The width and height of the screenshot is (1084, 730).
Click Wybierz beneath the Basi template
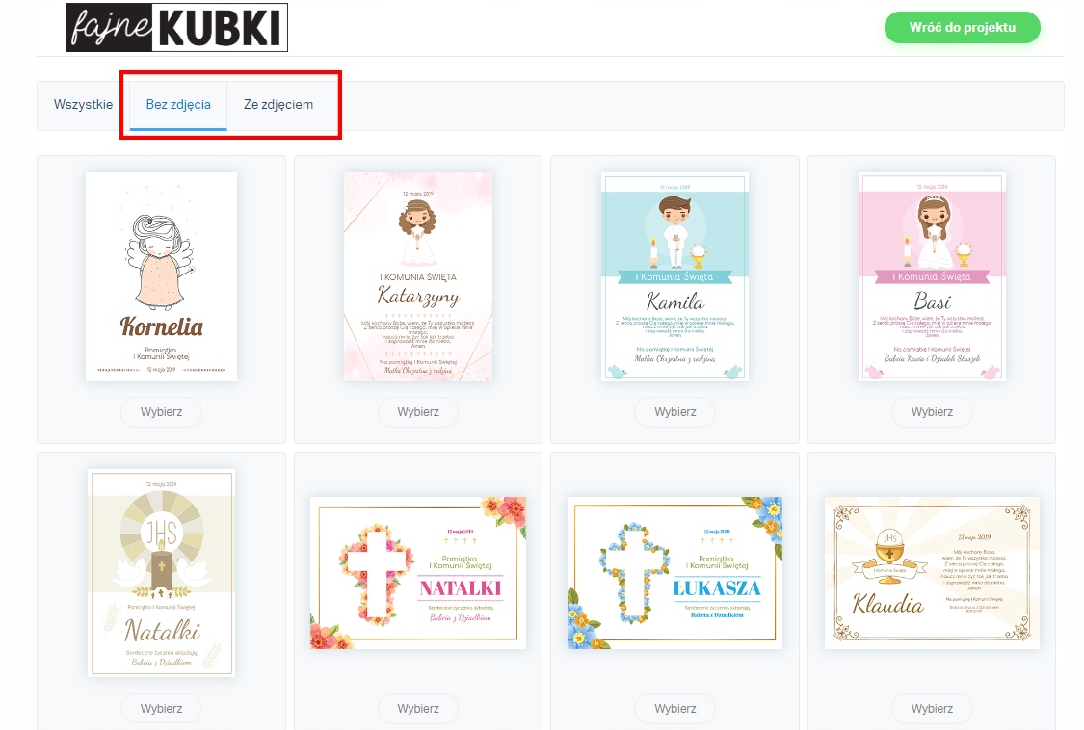pyautogui.click(x=932, y=412)
